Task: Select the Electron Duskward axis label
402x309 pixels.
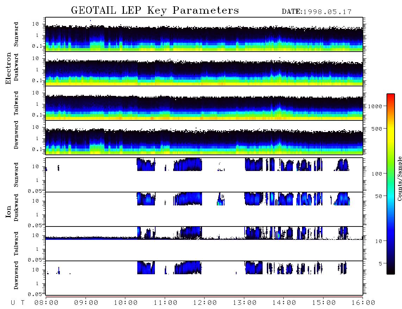Action: coord(16,67)
